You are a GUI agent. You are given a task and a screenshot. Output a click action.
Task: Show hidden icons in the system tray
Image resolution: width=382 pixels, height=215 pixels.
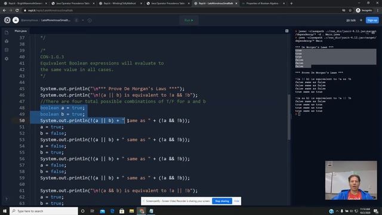(x=337, y=211)
